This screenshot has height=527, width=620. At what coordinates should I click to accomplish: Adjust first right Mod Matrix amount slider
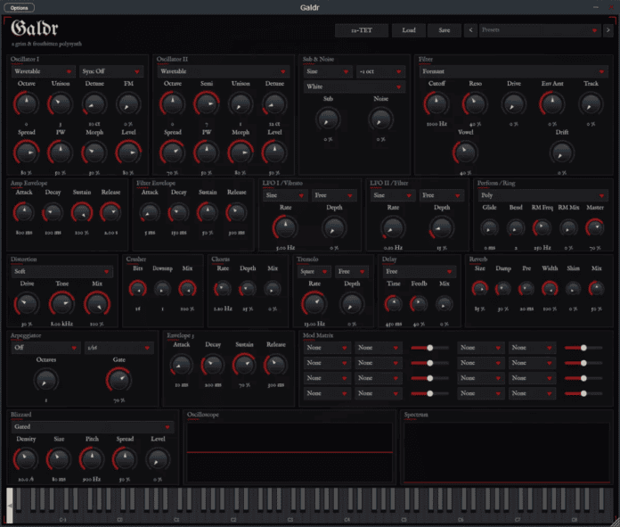coord(583,348)
